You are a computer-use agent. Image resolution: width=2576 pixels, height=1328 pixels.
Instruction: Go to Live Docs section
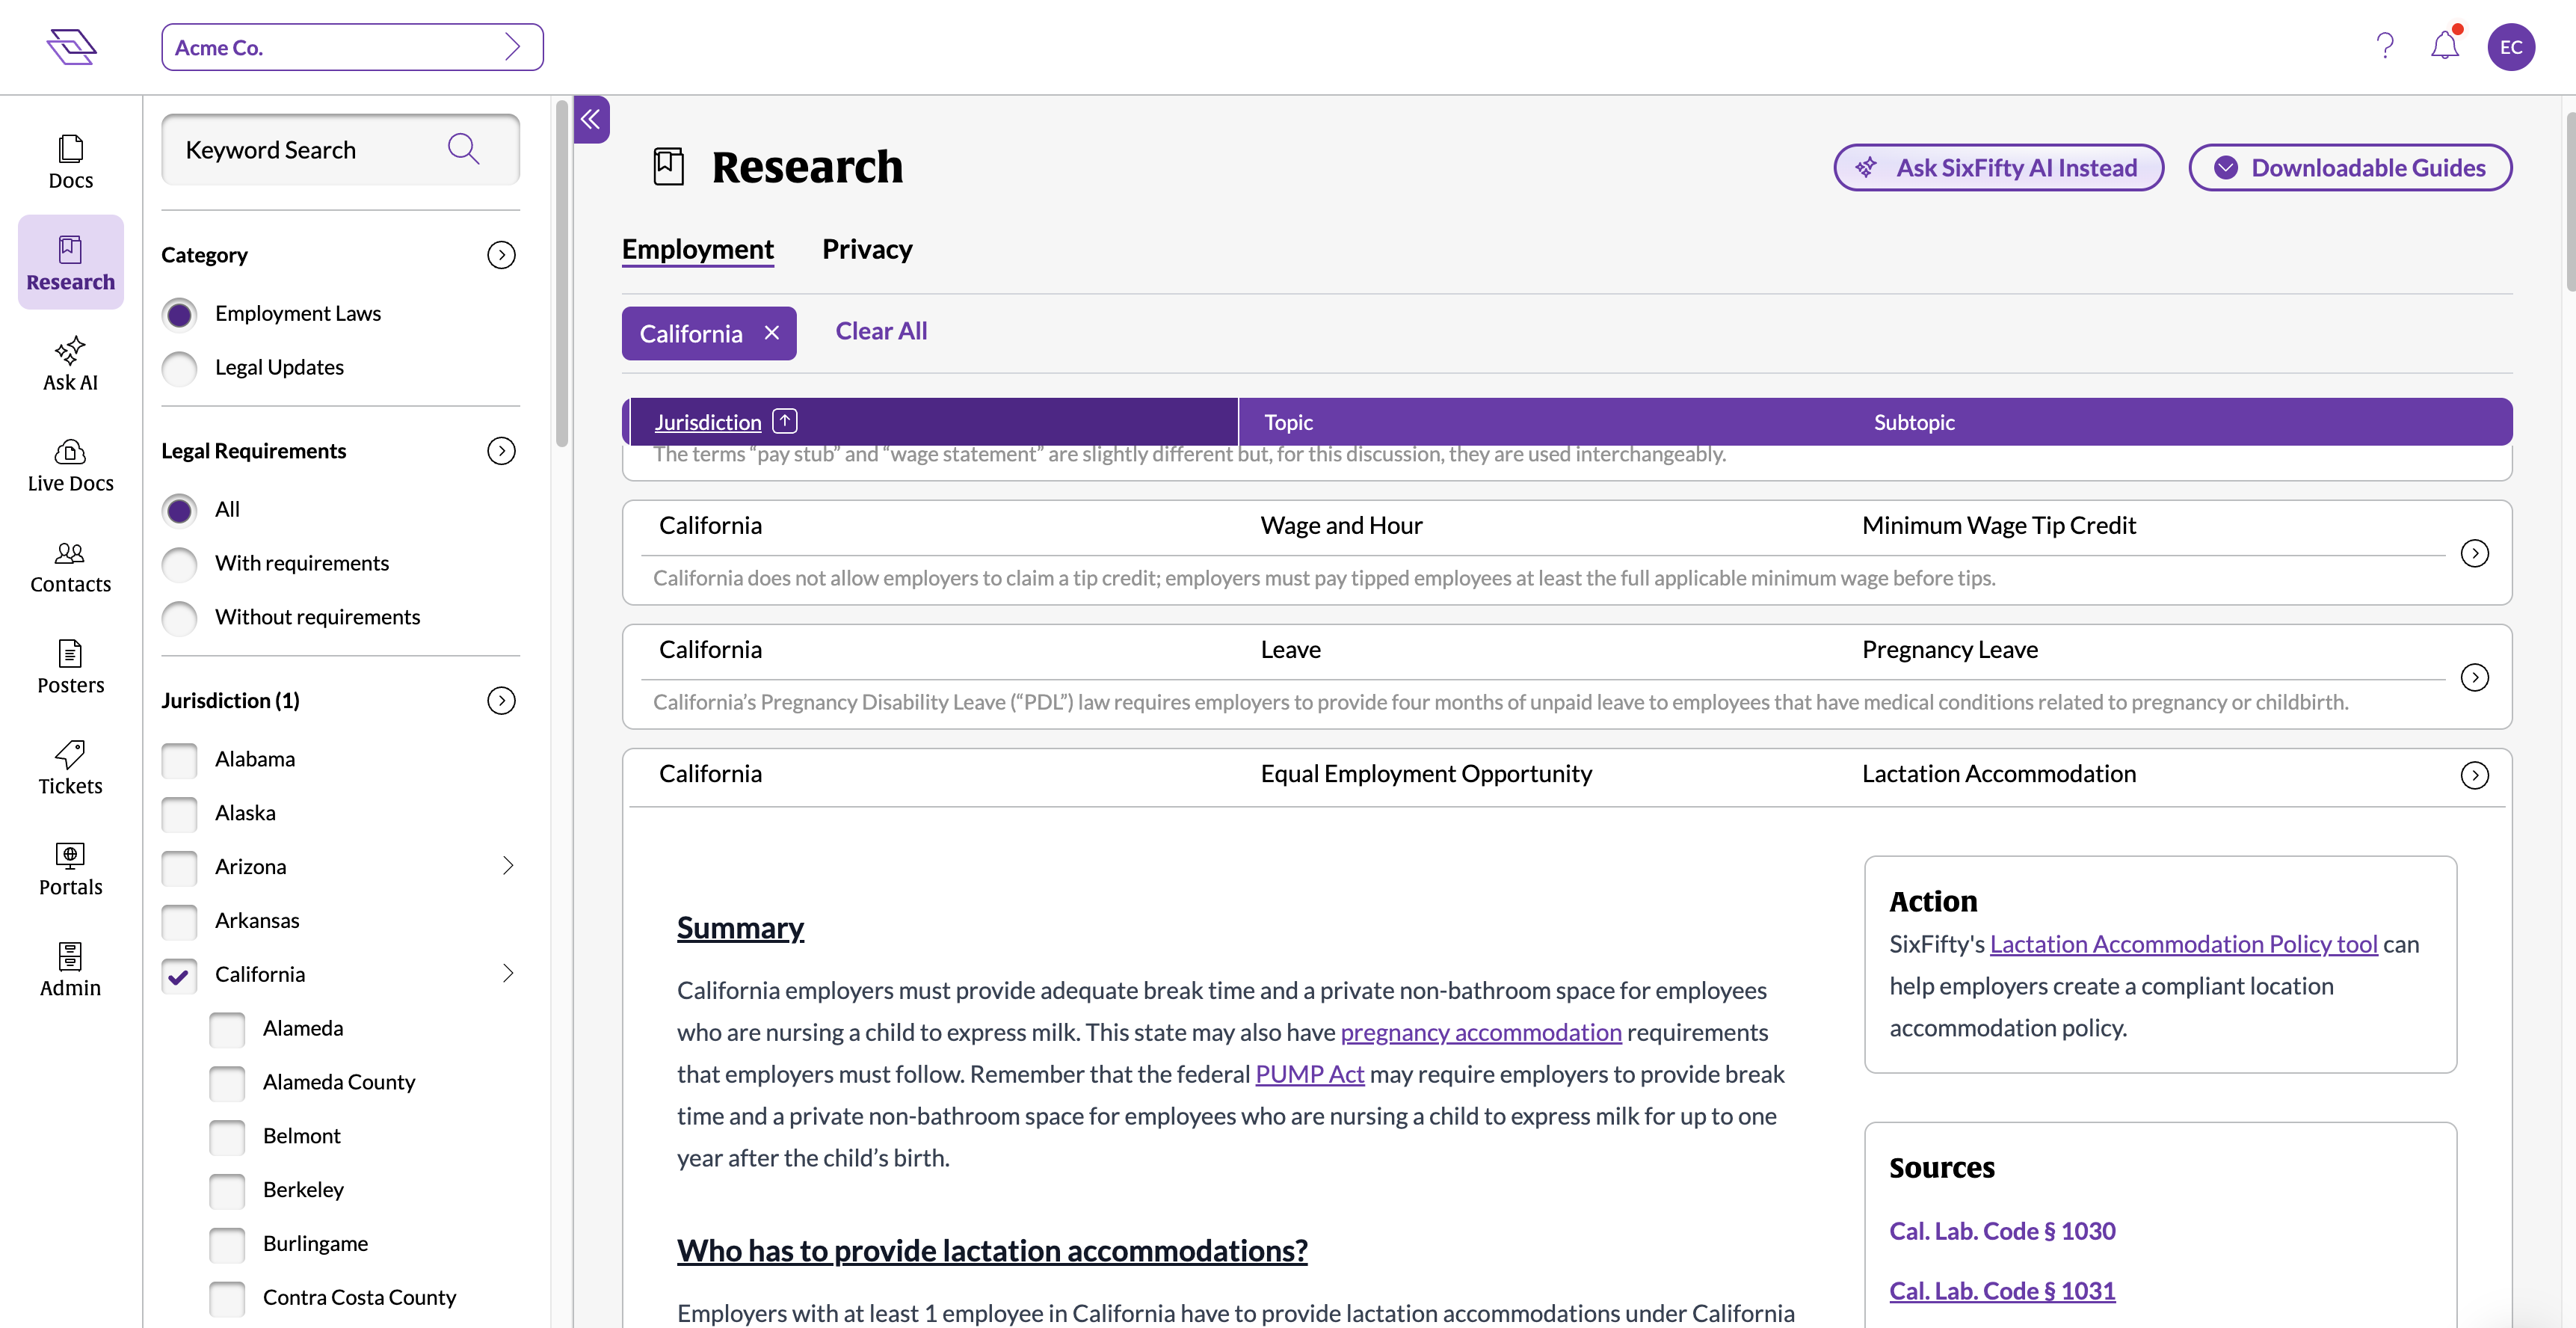click(x=70, y=465)
